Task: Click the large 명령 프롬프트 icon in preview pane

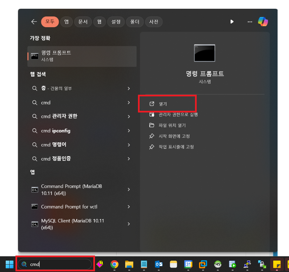Action: click(x=205, y=53)
